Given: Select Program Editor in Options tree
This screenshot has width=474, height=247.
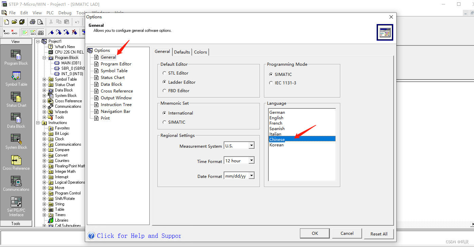Looking at the screenshot, I should point(117,64).
